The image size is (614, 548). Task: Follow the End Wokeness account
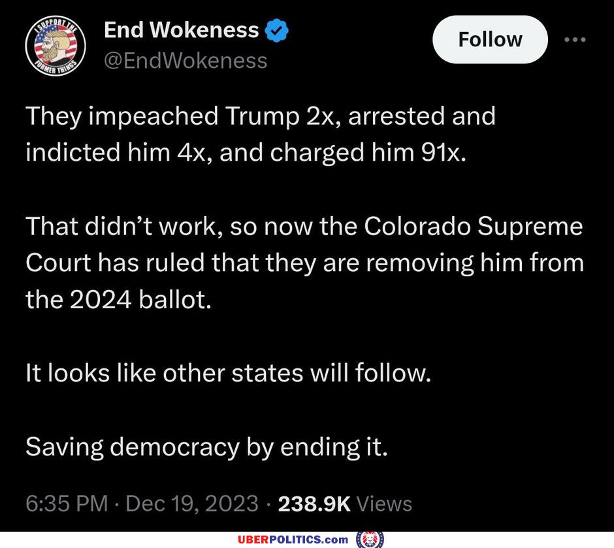(490, 40)
